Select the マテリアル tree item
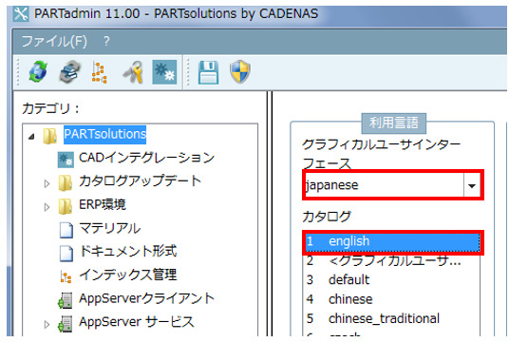The image size is (509, 342). pos(110,228)
